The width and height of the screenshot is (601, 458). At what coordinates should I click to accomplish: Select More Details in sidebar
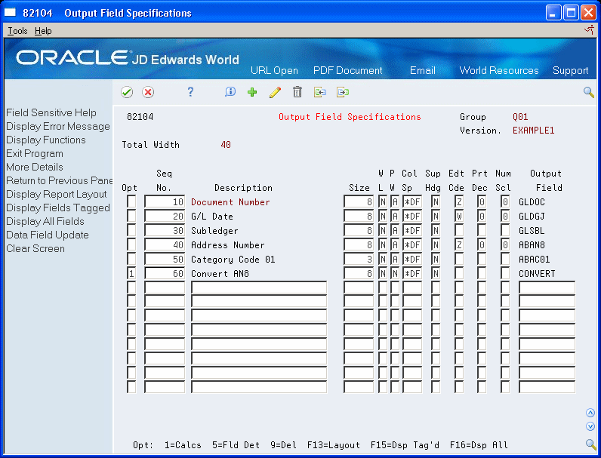(35, 167)
